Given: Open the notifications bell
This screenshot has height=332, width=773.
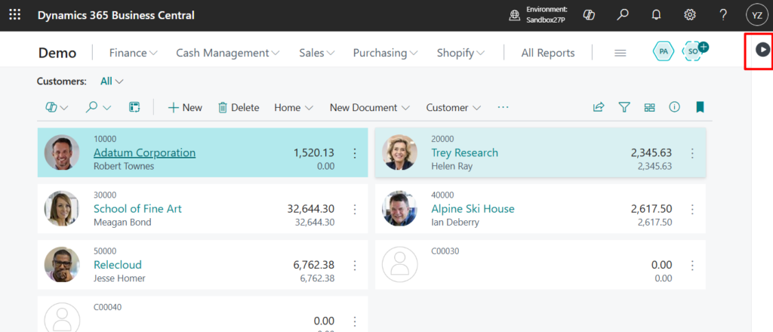Looking at the screenshot, I should [656, 15].
